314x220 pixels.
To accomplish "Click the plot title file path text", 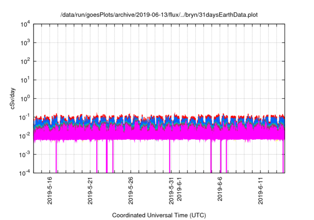I will (x=159, y=15).
